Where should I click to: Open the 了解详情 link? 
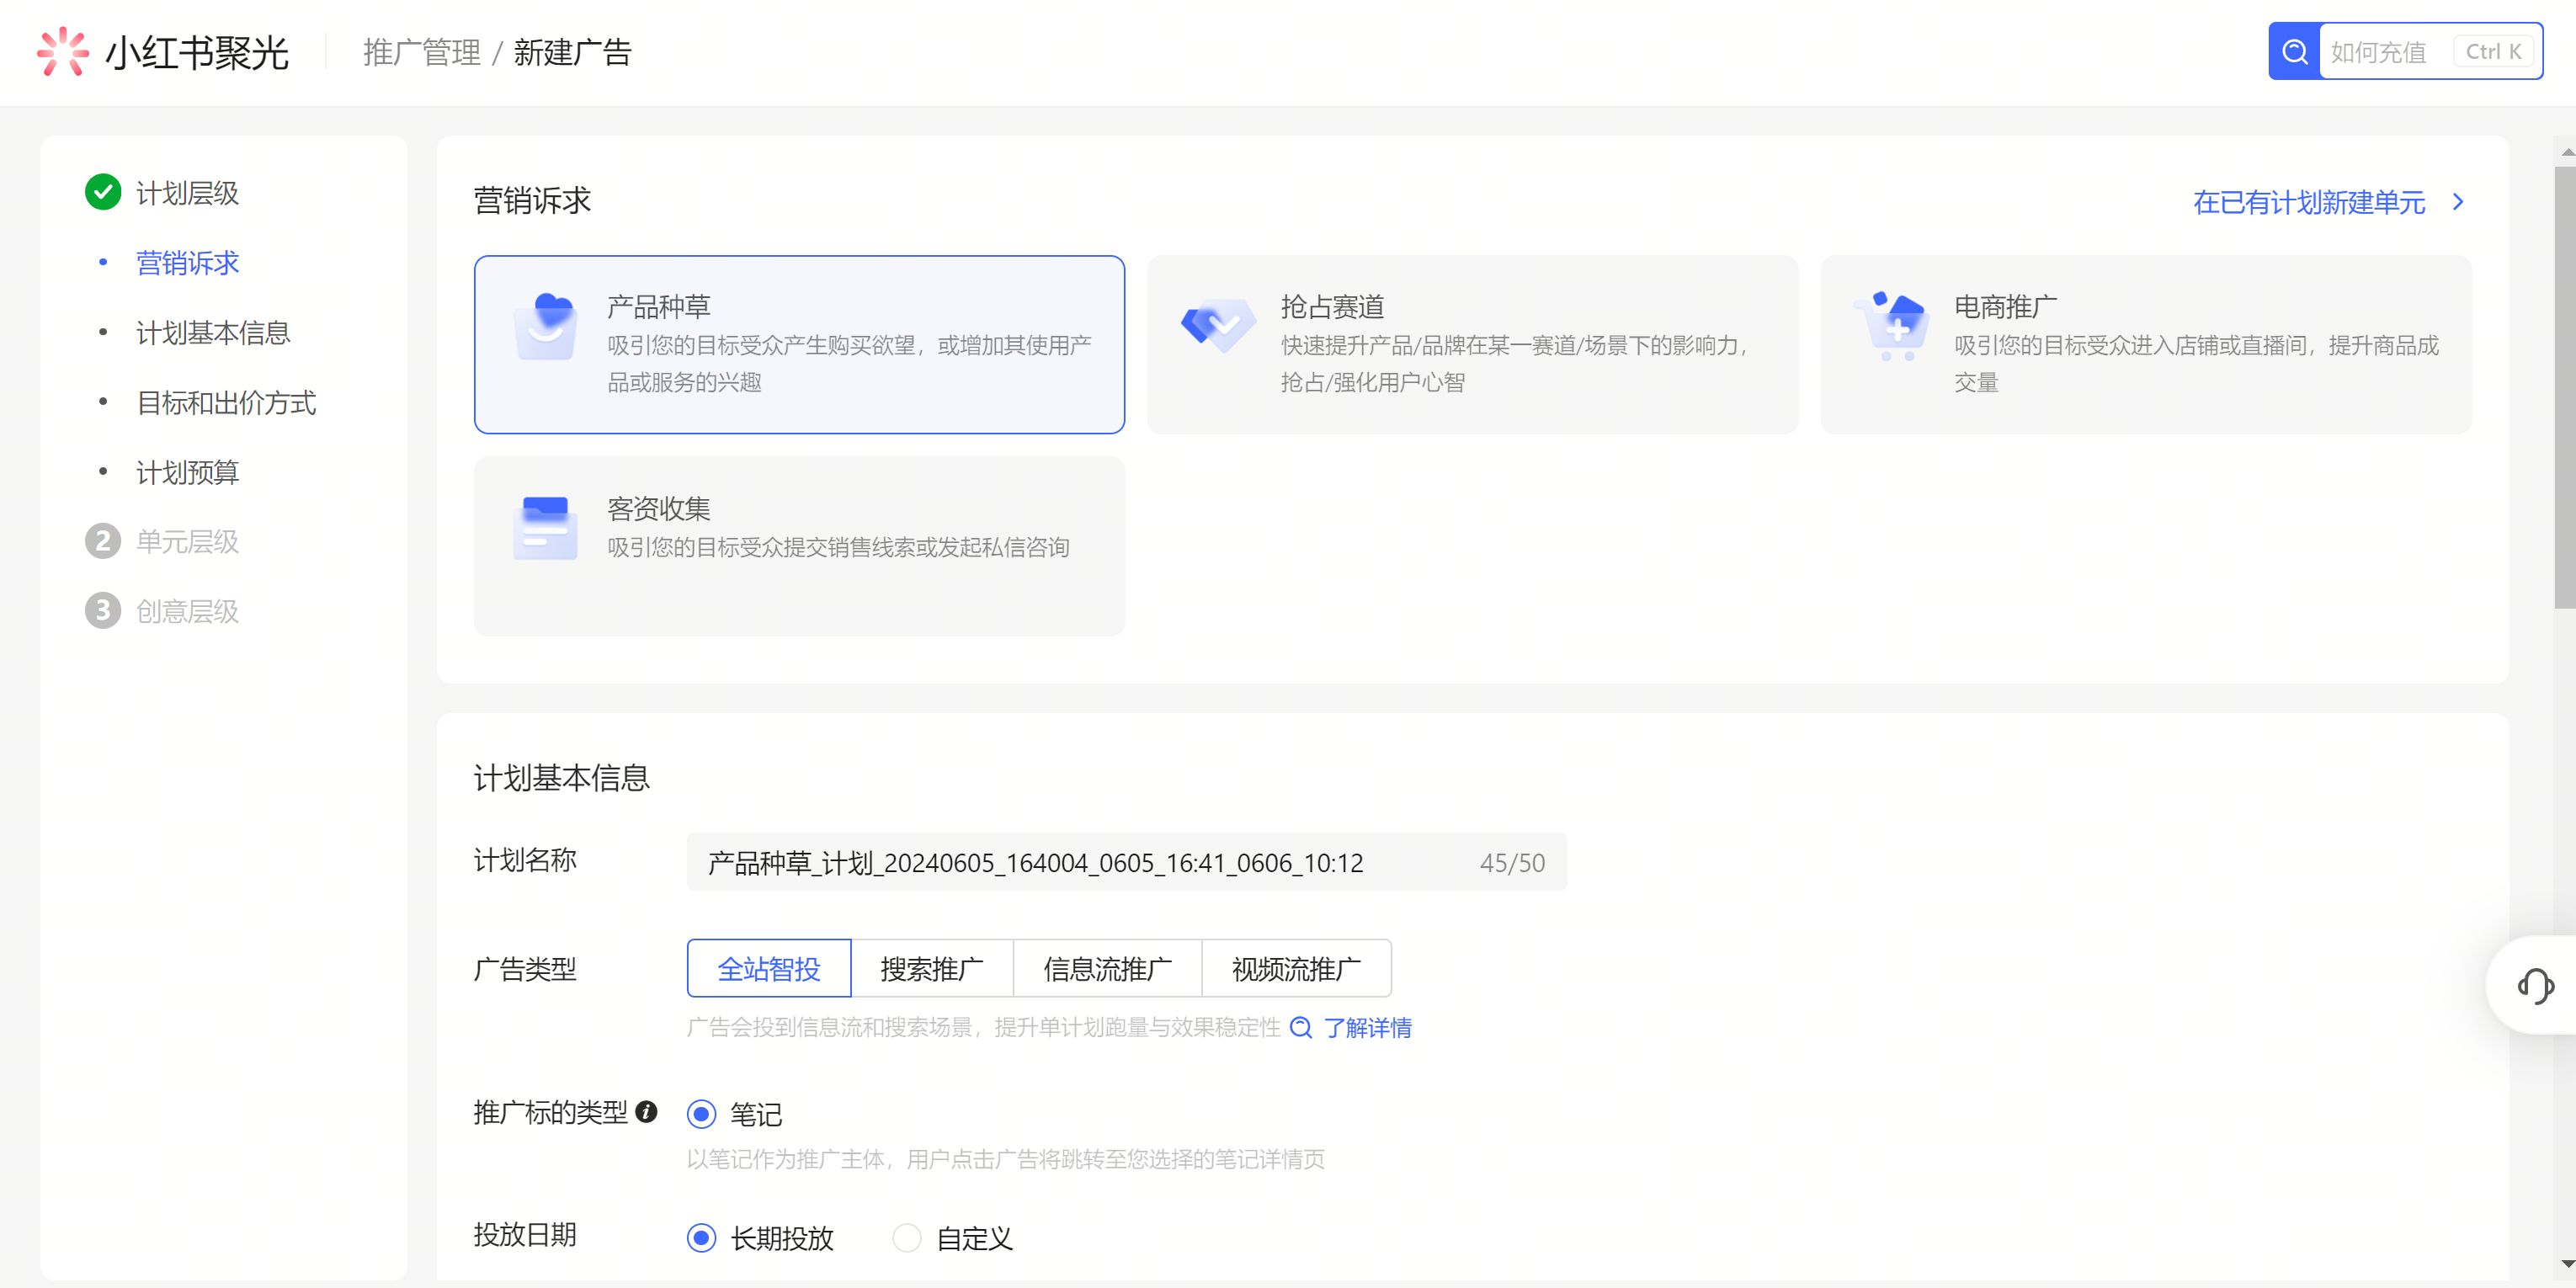tap(1367, 1027)
